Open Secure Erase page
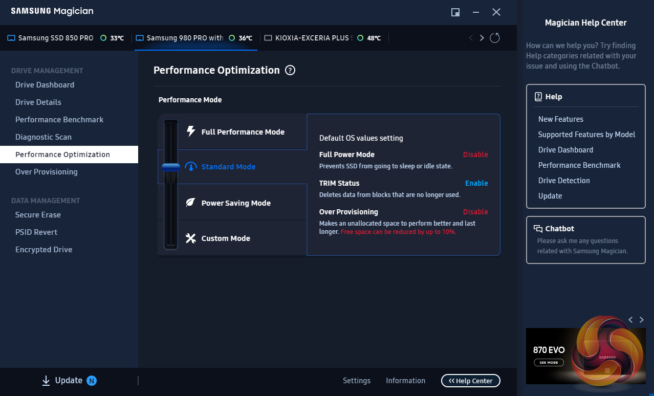This screenshot has height=396, width=654. coord(38,215)
